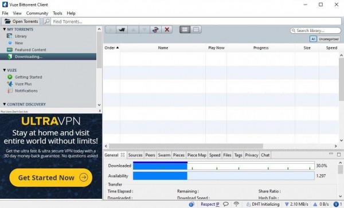Click the Vuze Plus sidebar icon
This screenshot has width=344, height=208.
coord(10,84)
